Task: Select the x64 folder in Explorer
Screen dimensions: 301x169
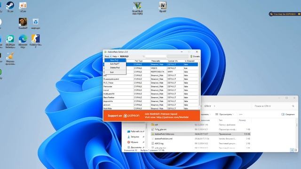Action: 200,125
